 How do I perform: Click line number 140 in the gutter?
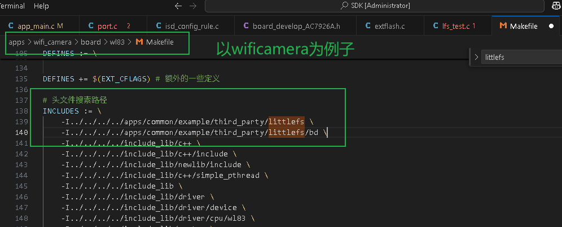tap(21, 132)
